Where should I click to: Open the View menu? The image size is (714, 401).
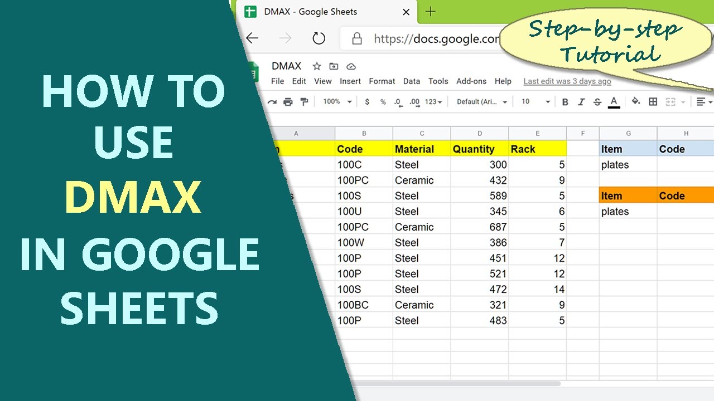(x=323, y=81)
